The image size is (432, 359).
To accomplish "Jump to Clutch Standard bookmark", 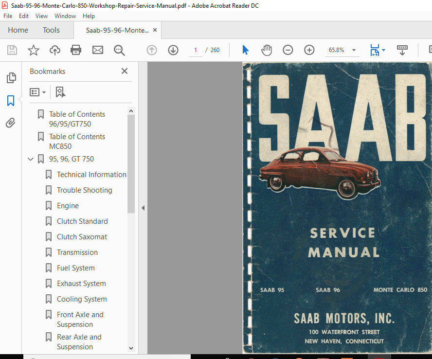I will coord(82,221).
